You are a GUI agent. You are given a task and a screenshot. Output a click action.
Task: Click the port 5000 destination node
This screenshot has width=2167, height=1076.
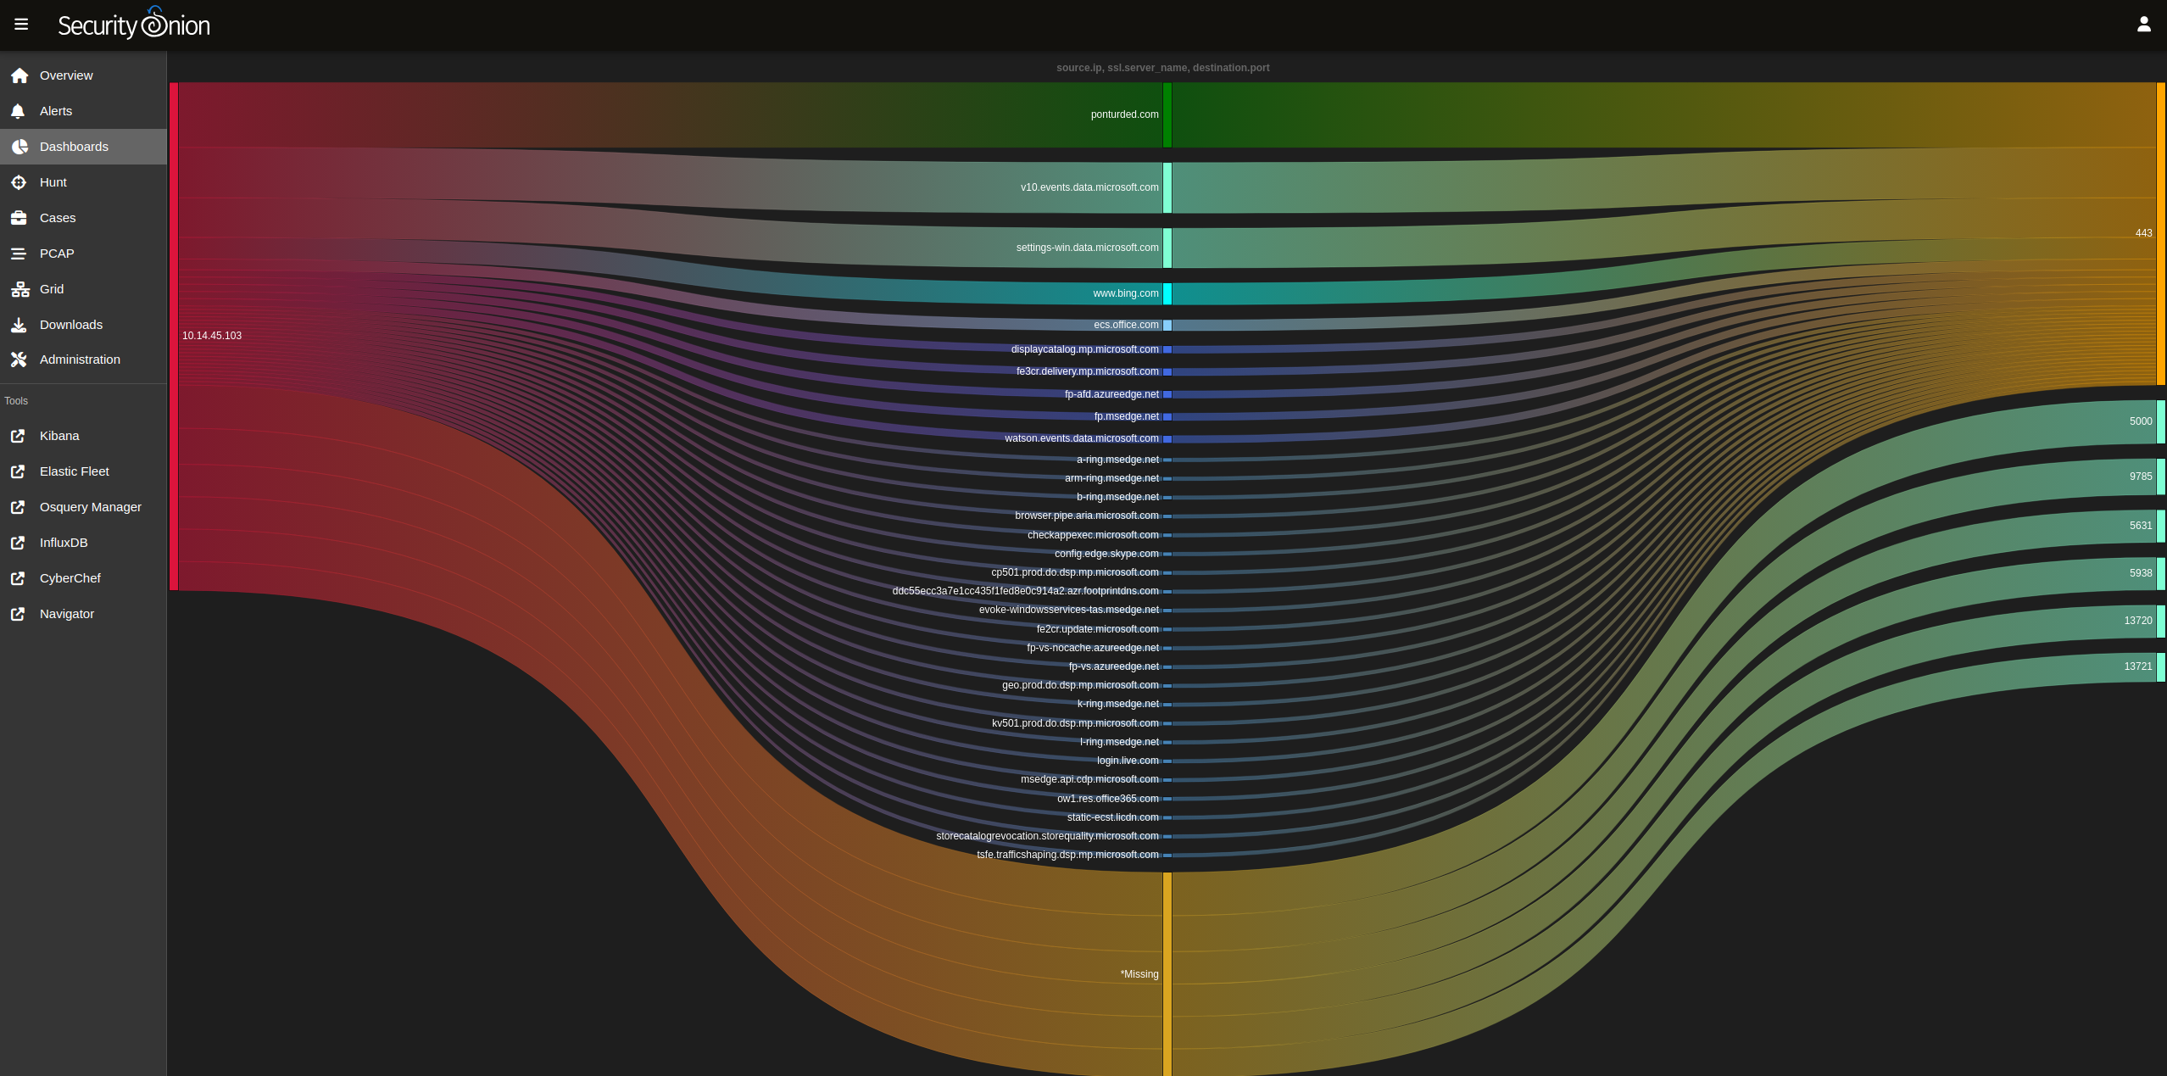[2160, 421]
